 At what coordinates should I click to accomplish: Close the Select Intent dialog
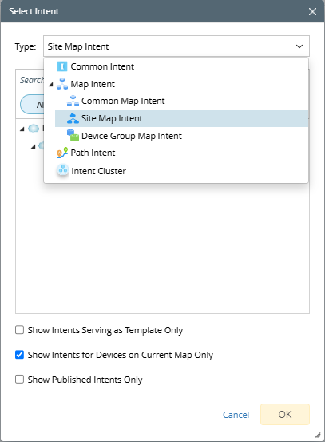coord(312,11)
